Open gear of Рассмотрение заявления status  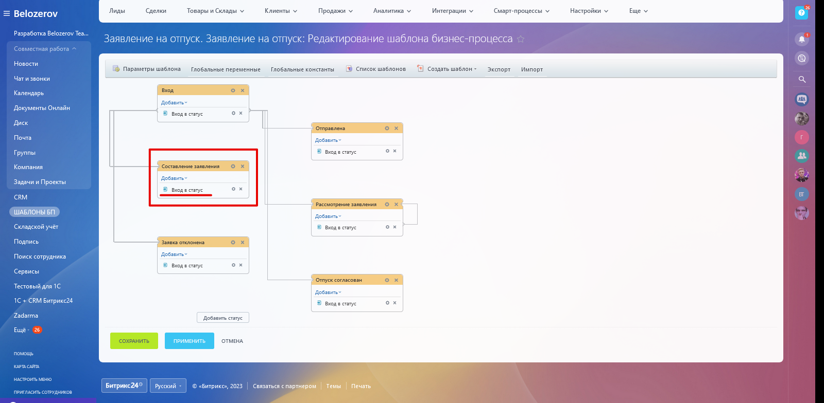pyautogui.click(x=387, y=205)
